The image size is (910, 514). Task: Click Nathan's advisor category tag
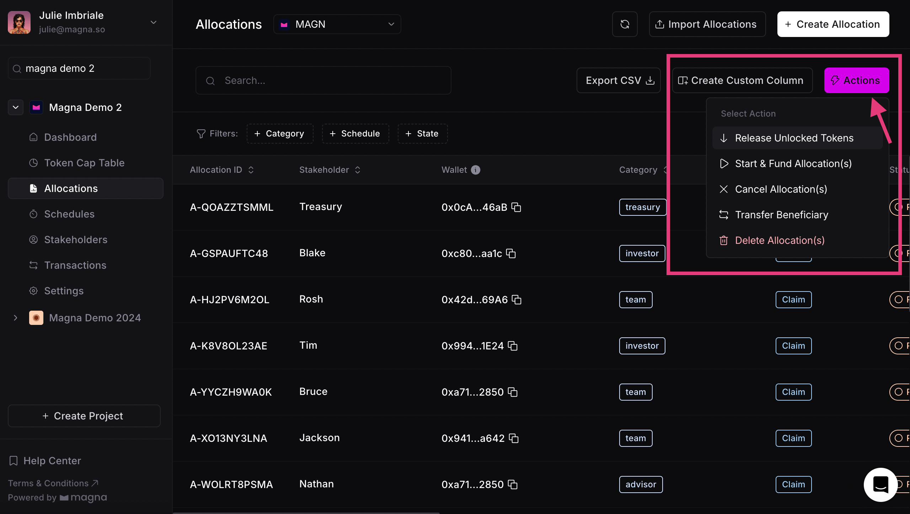641,484
